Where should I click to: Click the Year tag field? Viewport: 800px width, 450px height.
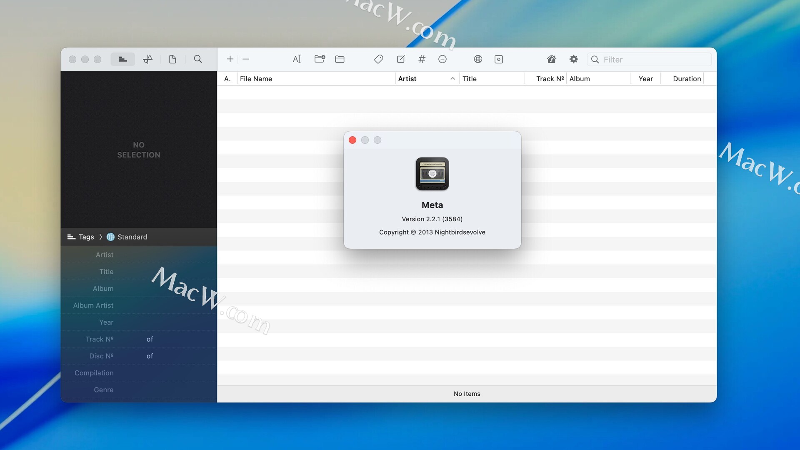point(139,322)
